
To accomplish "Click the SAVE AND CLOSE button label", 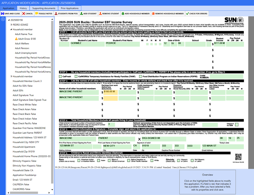I will [12, 14].
